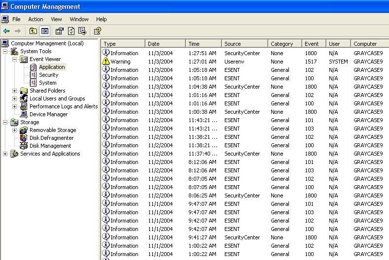Click the Export List toolbar icon
This screenshot has width=389, height=260.
(x=82, y=31)
